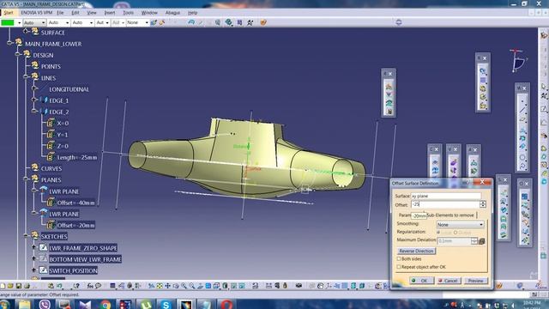Open the None dropdown in graphic properties toolbar

click(x=137, y=23)
